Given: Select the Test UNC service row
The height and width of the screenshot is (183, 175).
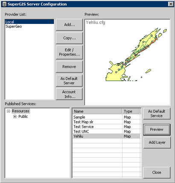Looking at the screenshot, I should tap(106, 131).
